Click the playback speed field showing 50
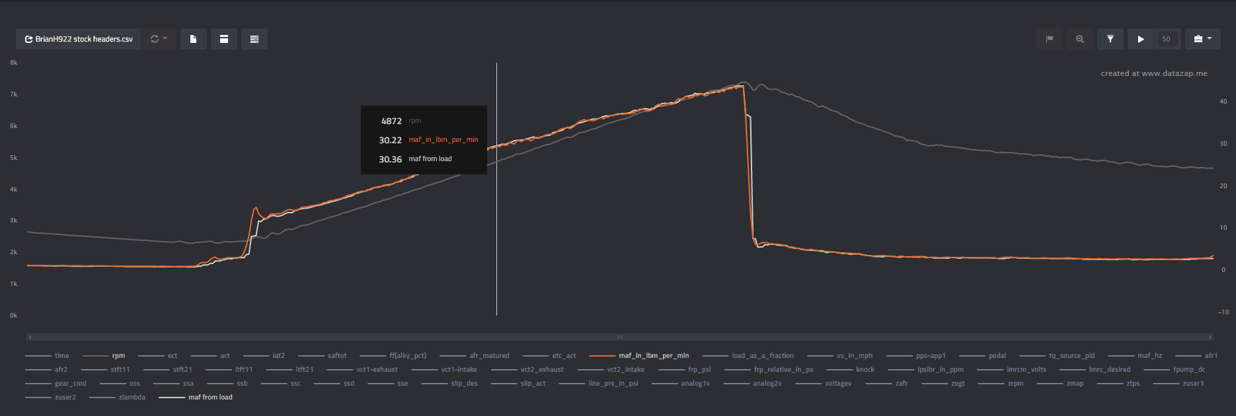This screenshot has height=416, width=1236. pos(1167,39)
